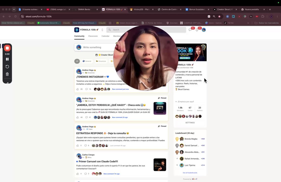This screenshot has width=281, height=182.
Task: Like the Primer Carrusel con Claude Code post
Action: [78, 174]
